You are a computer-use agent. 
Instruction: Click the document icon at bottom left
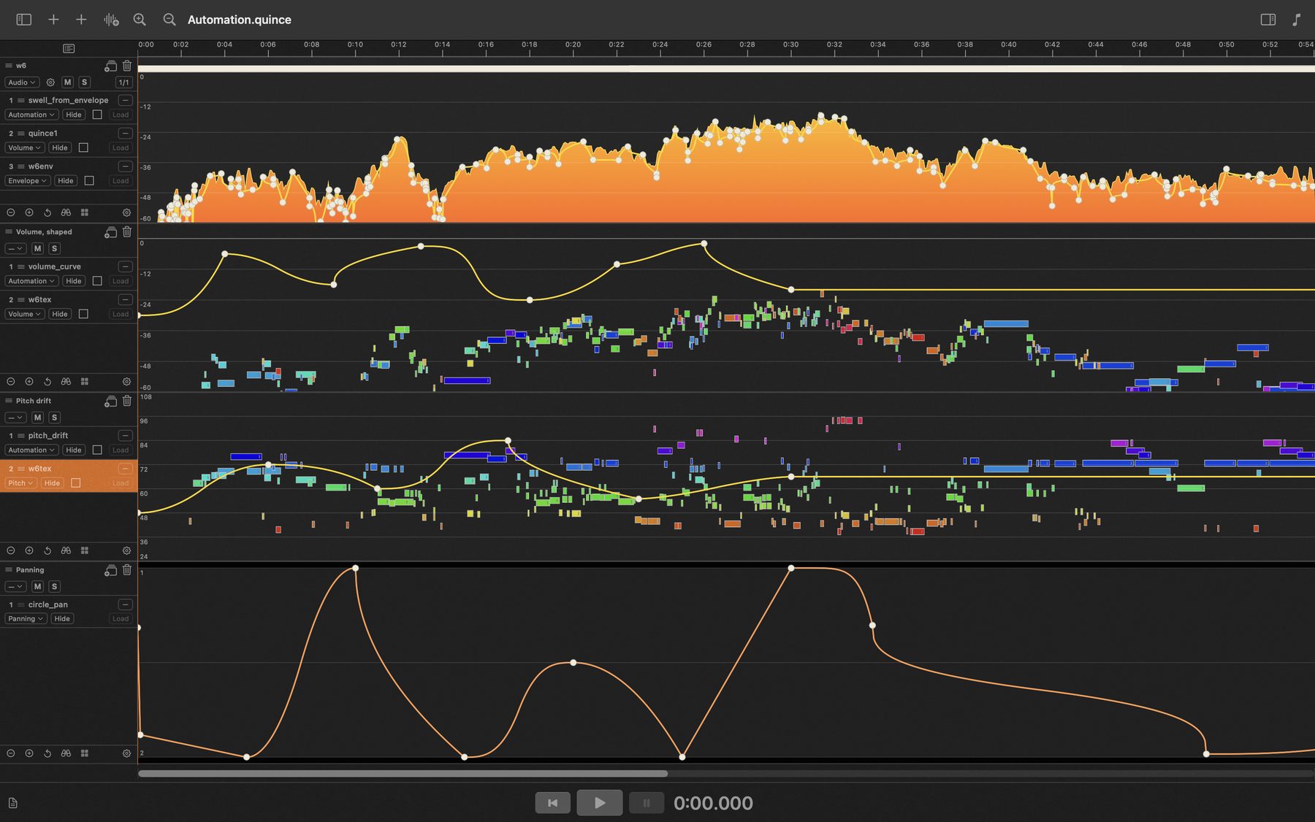pyautogui.click(x=12, y=803)
